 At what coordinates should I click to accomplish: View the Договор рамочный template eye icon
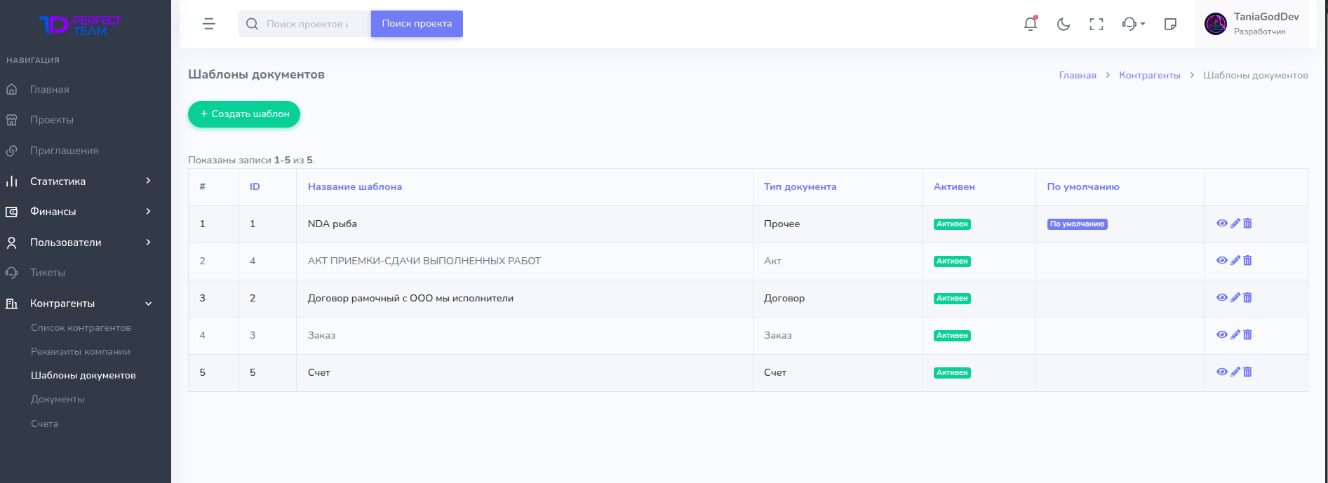click(1222, 298)
